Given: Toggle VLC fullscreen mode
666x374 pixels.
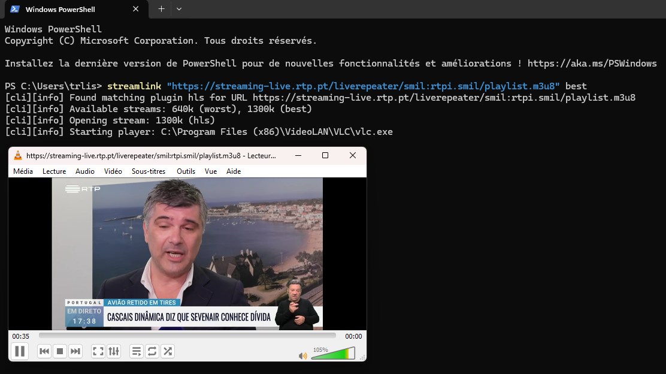Looking at the screenshot, I should click(x=98, y=351).
